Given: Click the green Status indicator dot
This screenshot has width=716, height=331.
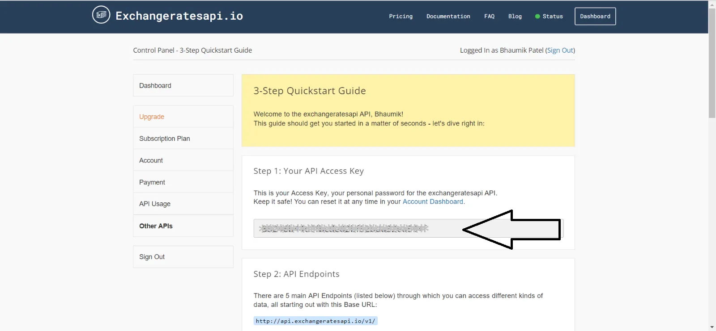Looking at the screenshot, I should pyautogui.click(x=537, y=17).
